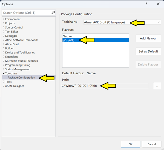Click the Add Flavour button
The height and width of the screenshot is (150, 164).
(148, 38)
